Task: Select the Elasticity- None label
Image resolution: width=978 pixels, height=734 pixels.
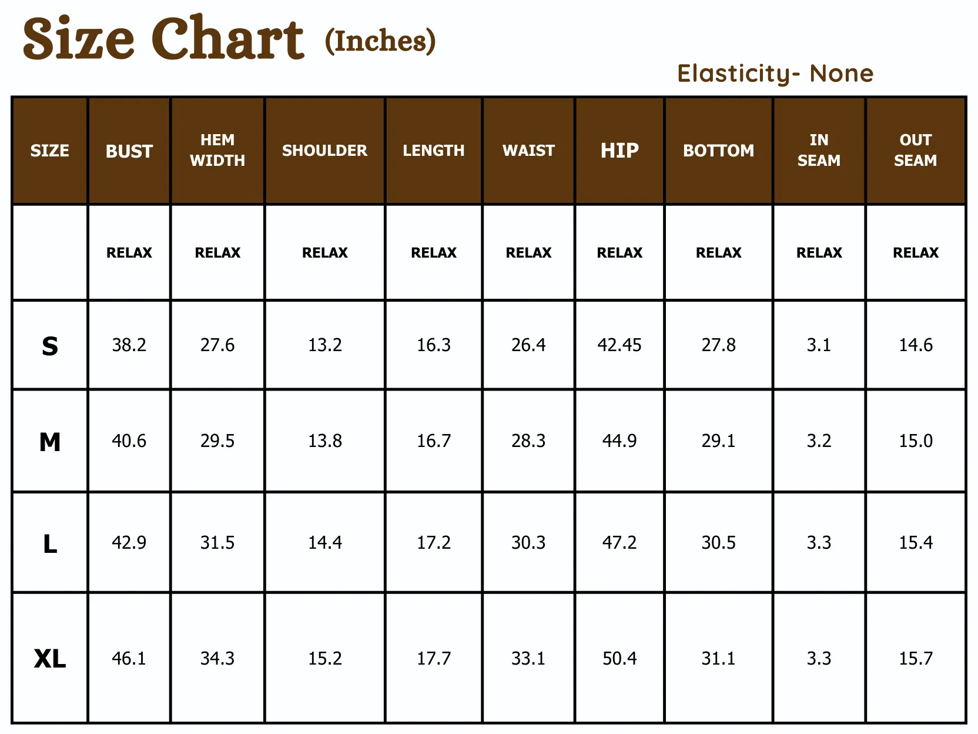Action: [x=775, y=74]
